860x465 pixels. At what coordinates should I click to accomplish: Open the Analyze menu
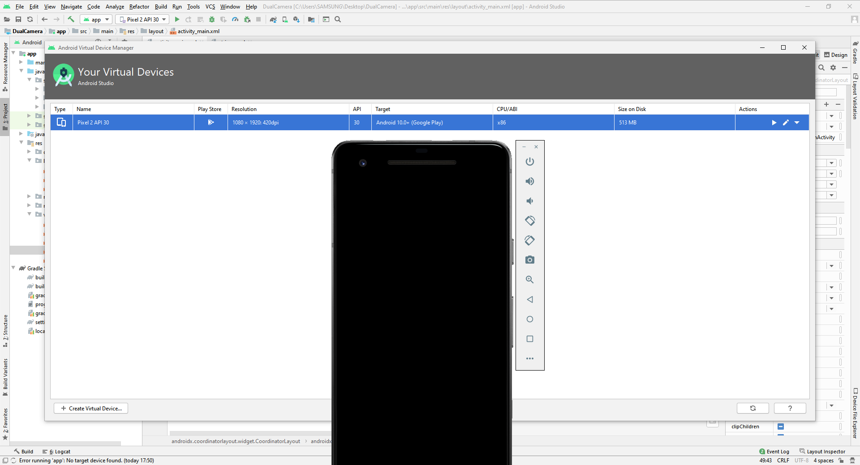(115, 7)
